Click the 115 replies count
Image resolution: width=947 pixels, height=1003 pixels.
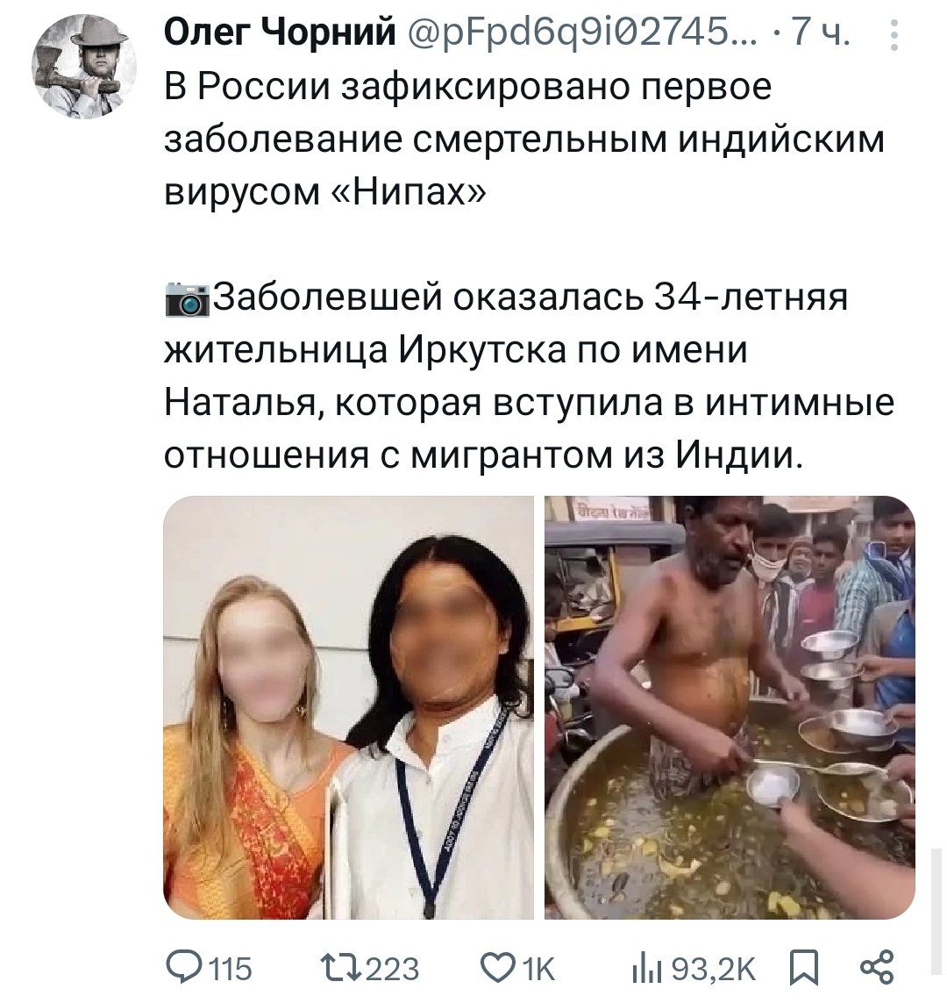tap(231, 969)
